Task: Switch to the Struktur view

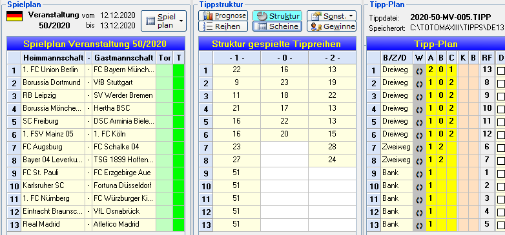Action: click(x=277, y=15)
